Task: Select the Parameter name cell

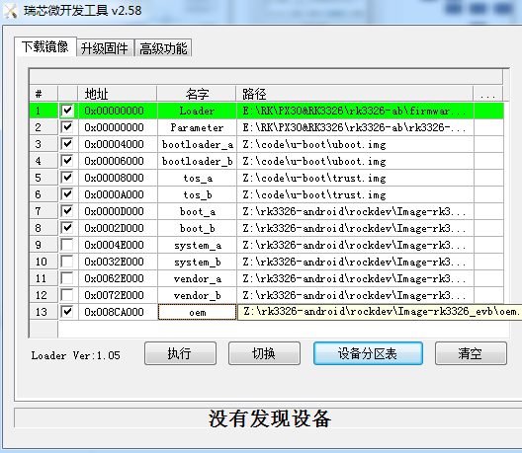Action: (197, 127)
